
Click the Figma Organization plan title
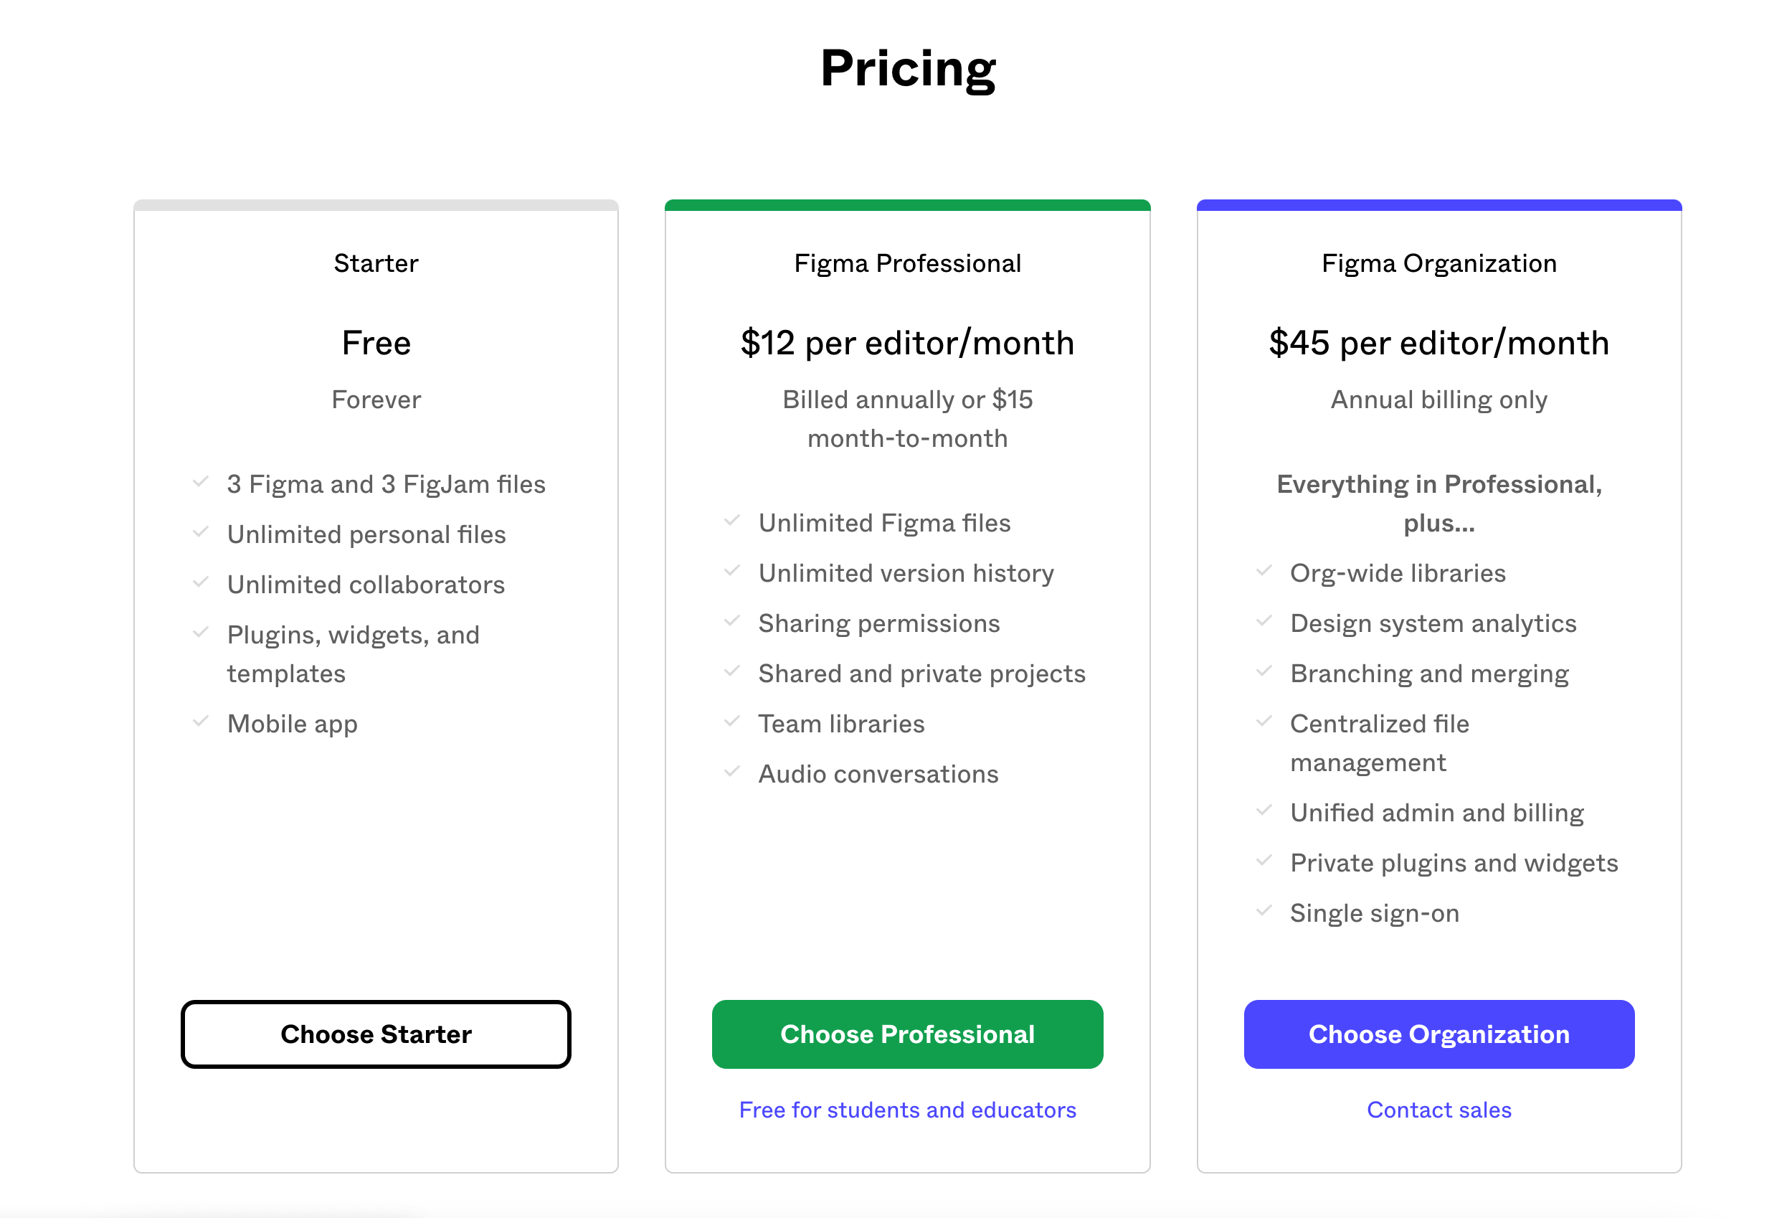1438,263
